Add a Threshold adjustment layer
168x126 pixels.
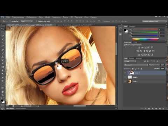(x=146, y=55)
